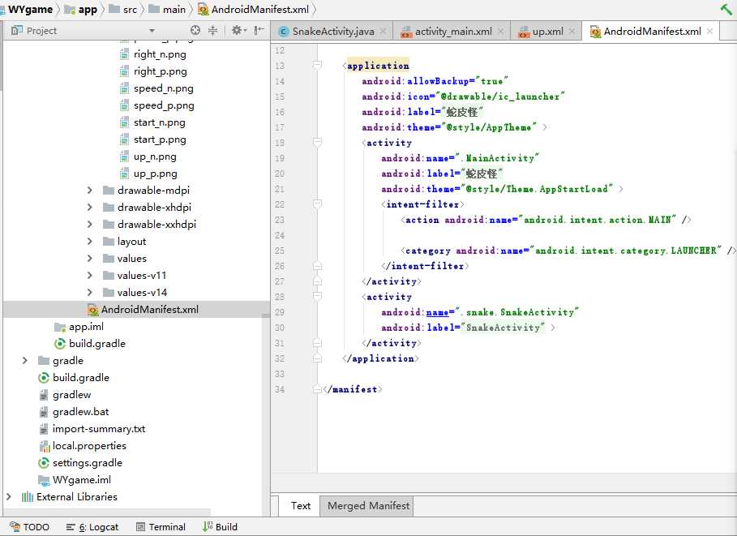Expand the drawable-mdpi folder

point(89,191)
